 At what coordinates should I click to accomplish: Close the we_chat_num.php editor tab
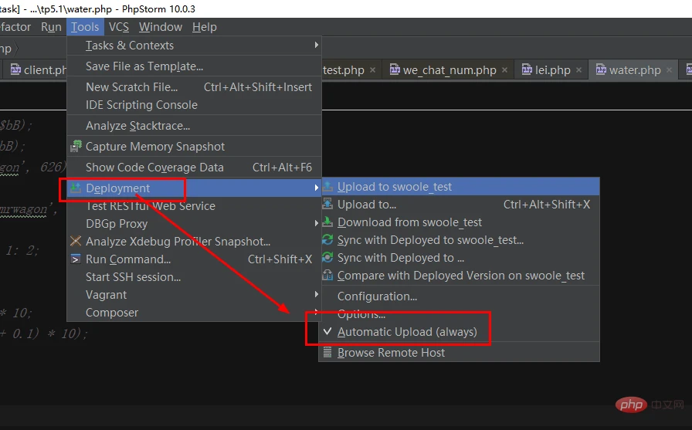[x=504, y=70]
